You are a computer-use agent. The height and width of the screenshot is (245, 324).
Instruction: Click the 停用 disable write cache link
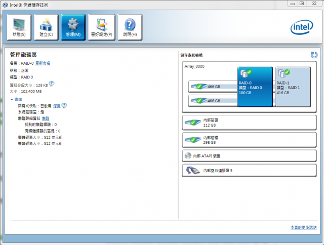(x=57, y=106)
